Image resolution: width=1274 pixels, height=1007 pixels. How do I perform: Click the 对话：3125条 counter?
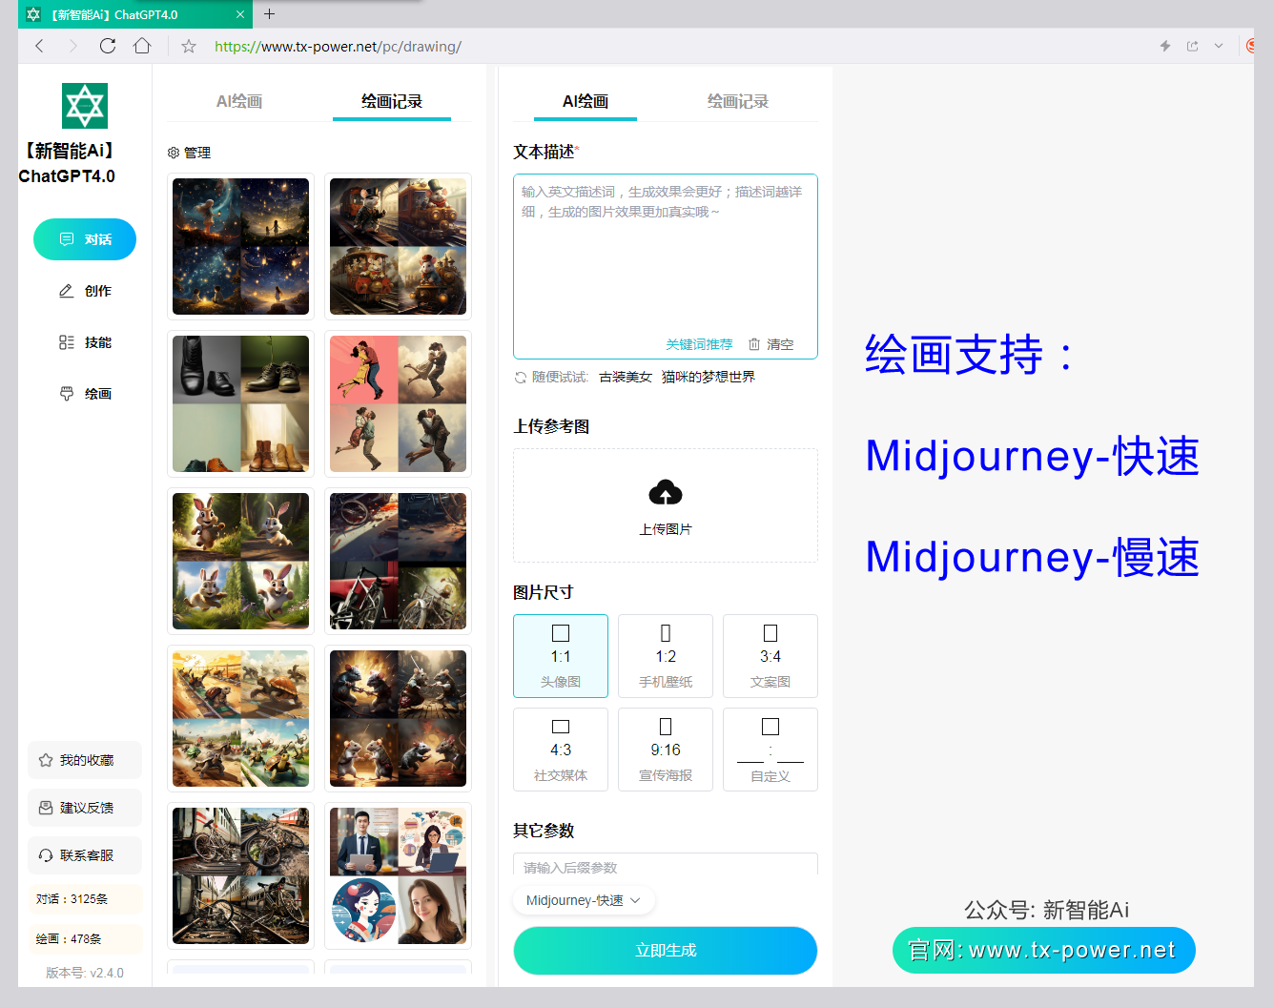pos(85,899)
